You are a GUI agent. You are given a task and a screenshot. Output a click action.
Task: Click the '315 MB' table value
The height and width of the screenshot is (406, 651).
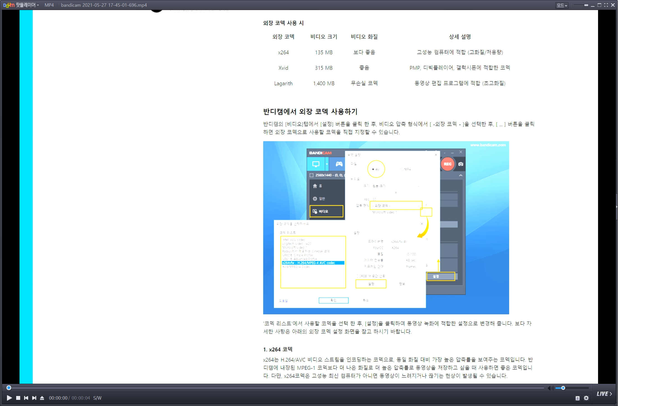tap(324, 68)
